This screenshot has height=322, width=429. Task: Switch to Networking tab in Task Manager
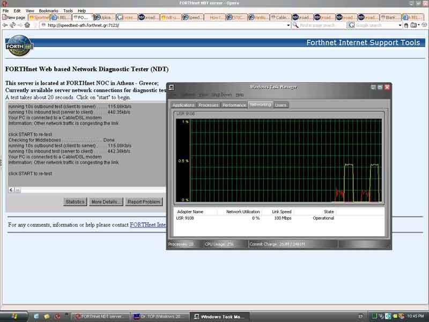261,105
